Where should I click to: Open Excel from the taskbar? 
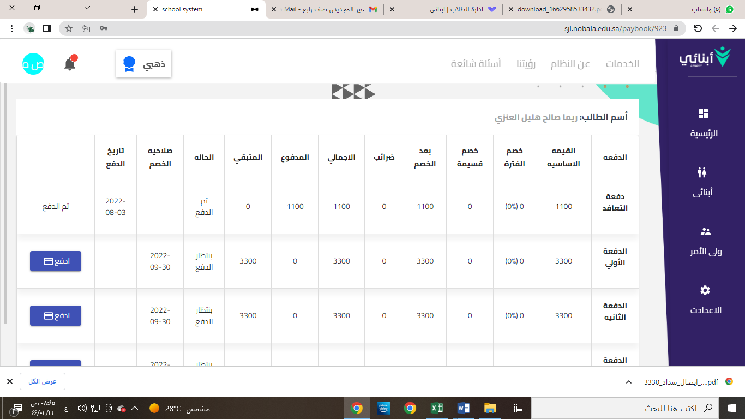[x=437, y=408]
